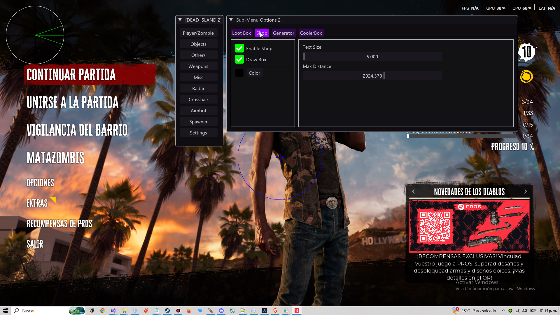Launch the Brave browser icon

pos(275,311)
